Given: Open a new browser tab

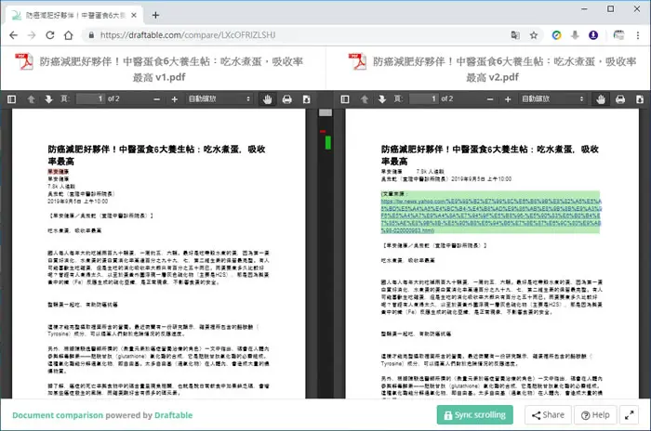Looking at the screenshot, I should [155, 16].
